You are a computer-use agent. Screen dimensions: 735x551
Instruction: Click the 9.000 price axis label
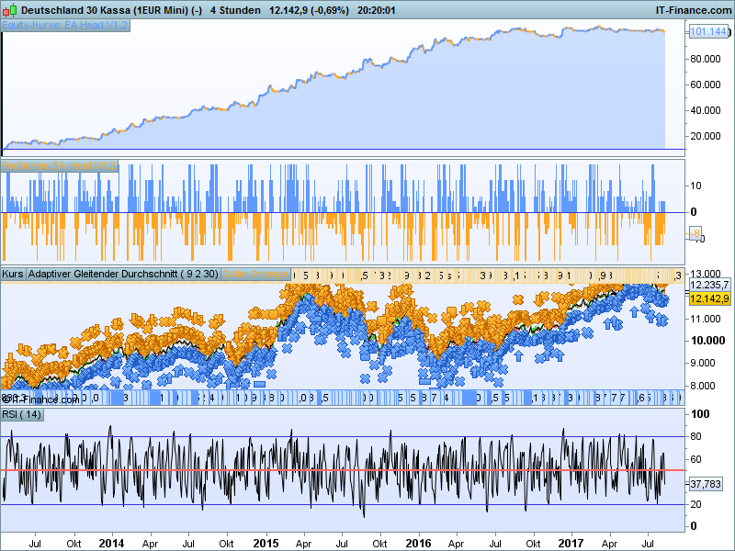coord(703,363)
